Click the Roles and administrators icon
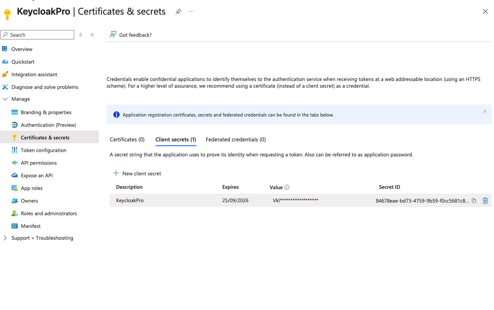The width and height of the screenshot is (494, 310). (x=15, y=213)
